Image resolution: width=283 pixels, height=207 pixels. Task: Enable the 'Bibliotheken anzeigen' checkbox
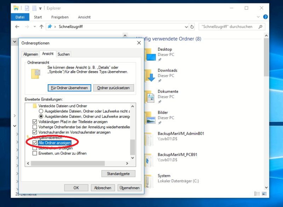point(34,148)
